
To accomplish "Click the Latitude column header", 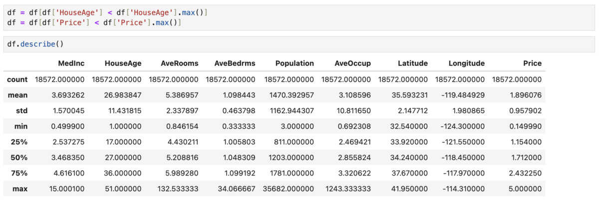I will [x=413, y=63].
